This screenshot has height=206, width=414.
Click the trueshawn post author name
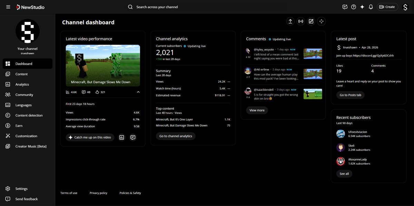(x=350, y=47)
